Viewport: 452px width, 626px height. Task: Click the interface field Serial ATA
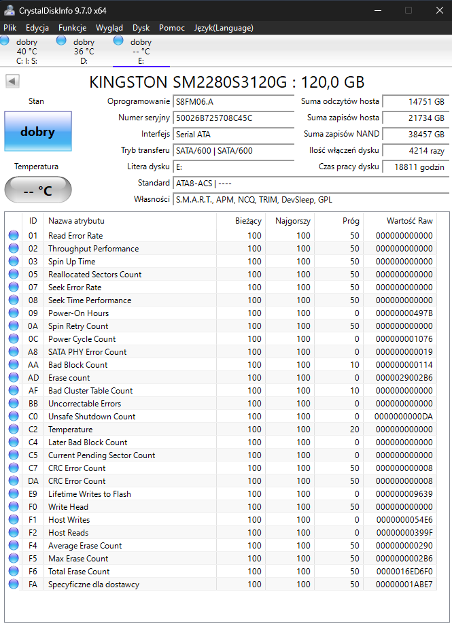click(x=234, y=135)
